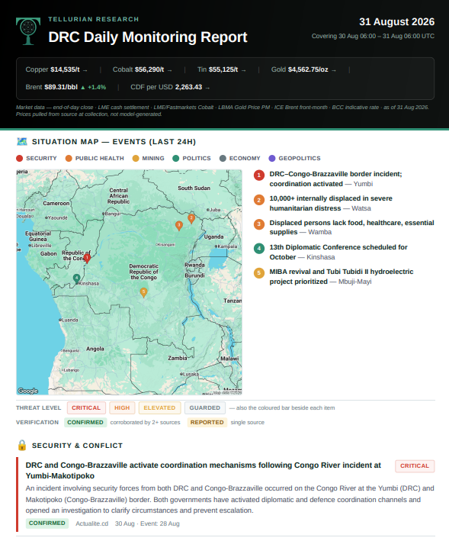The image size is (449, 541).
Task: Click the Security & Conflict section heading
Action: click(x=77, y=446)
